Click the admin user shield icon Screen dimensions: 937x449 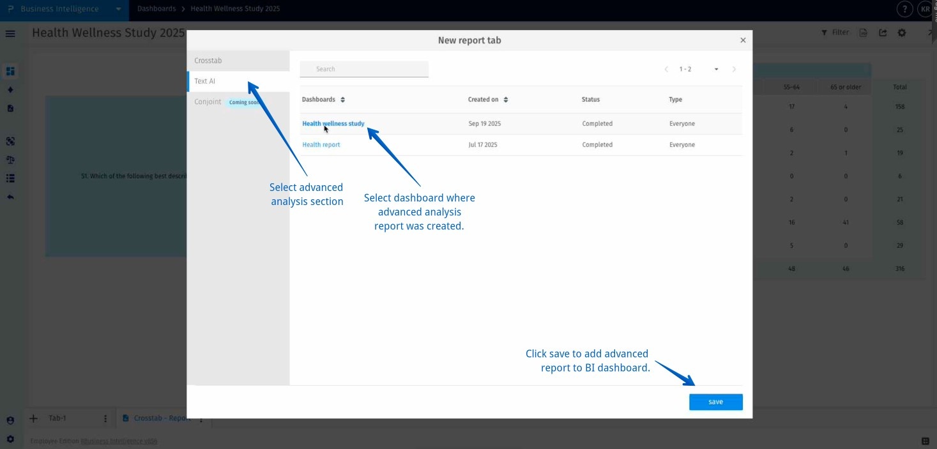click(x=10, y=420)
